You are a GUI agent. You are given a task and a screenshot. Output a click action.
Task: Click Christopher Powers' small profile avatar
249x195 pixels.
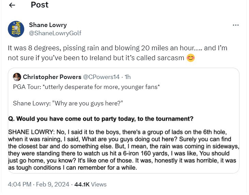coord(17,77)
